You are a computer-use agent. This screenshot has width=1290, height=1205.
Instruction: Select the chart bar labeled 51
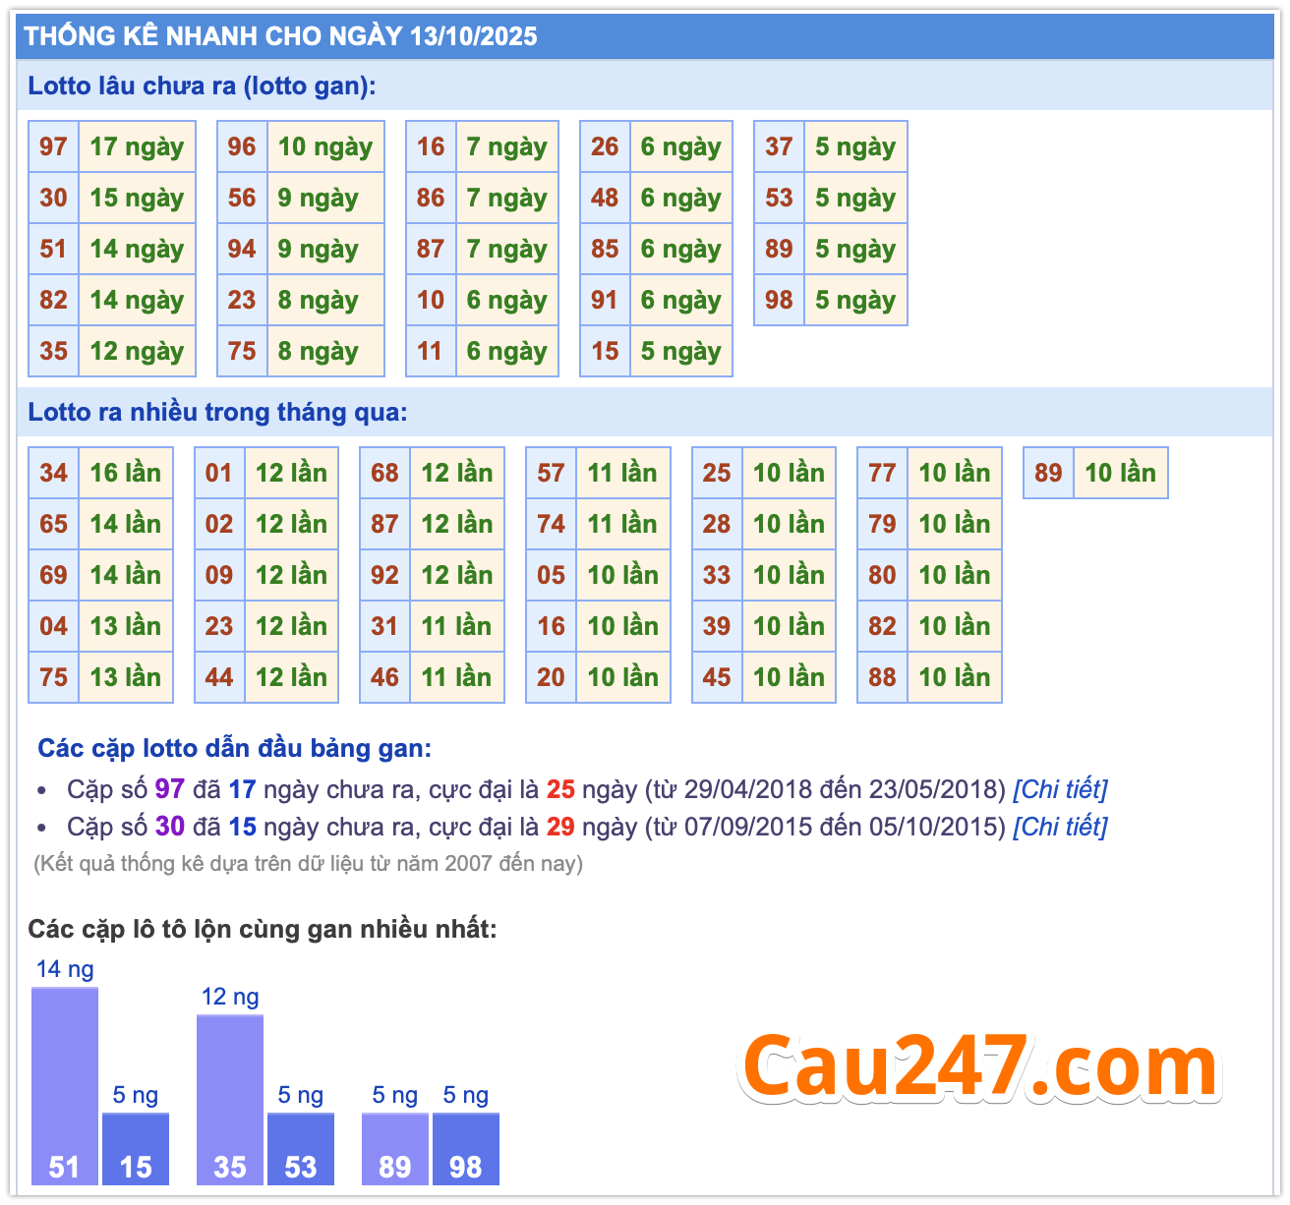(x=65, y=1086)
